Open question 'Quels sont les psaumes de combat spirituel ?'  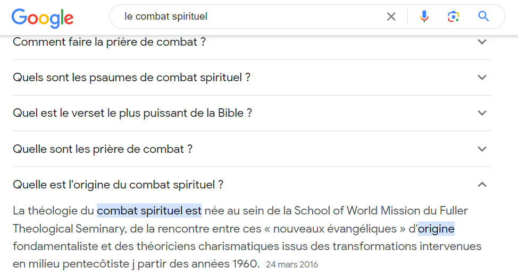pos(131,78)
